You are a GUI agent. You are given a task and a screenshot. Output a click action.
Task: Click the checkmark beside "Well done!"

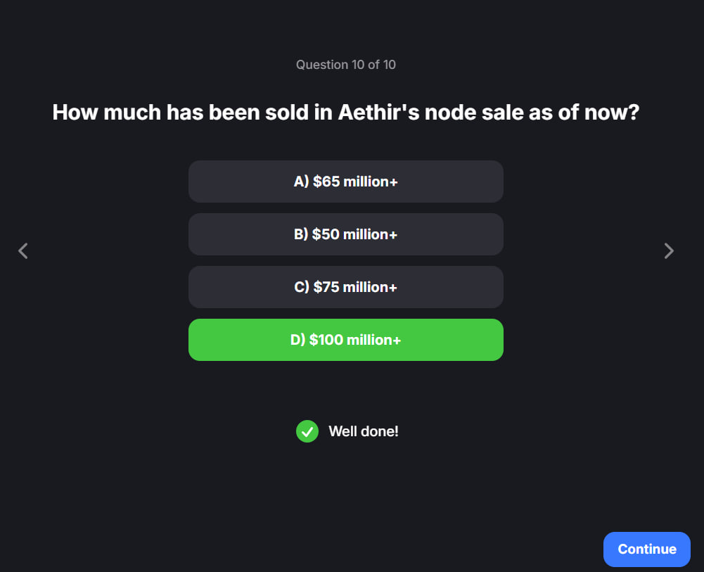(307, 431)
